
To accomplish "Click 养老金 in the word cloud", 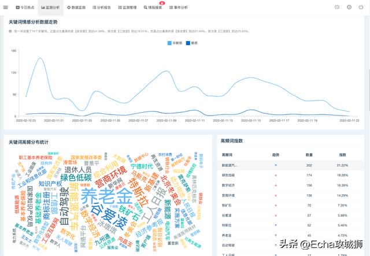I will click(106, 196).
